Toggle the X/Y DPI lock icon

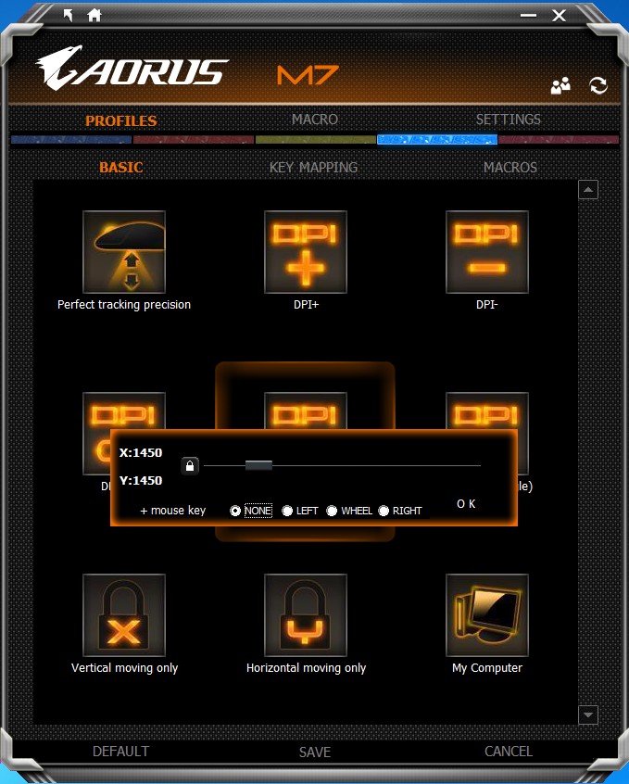pos(190,466)
